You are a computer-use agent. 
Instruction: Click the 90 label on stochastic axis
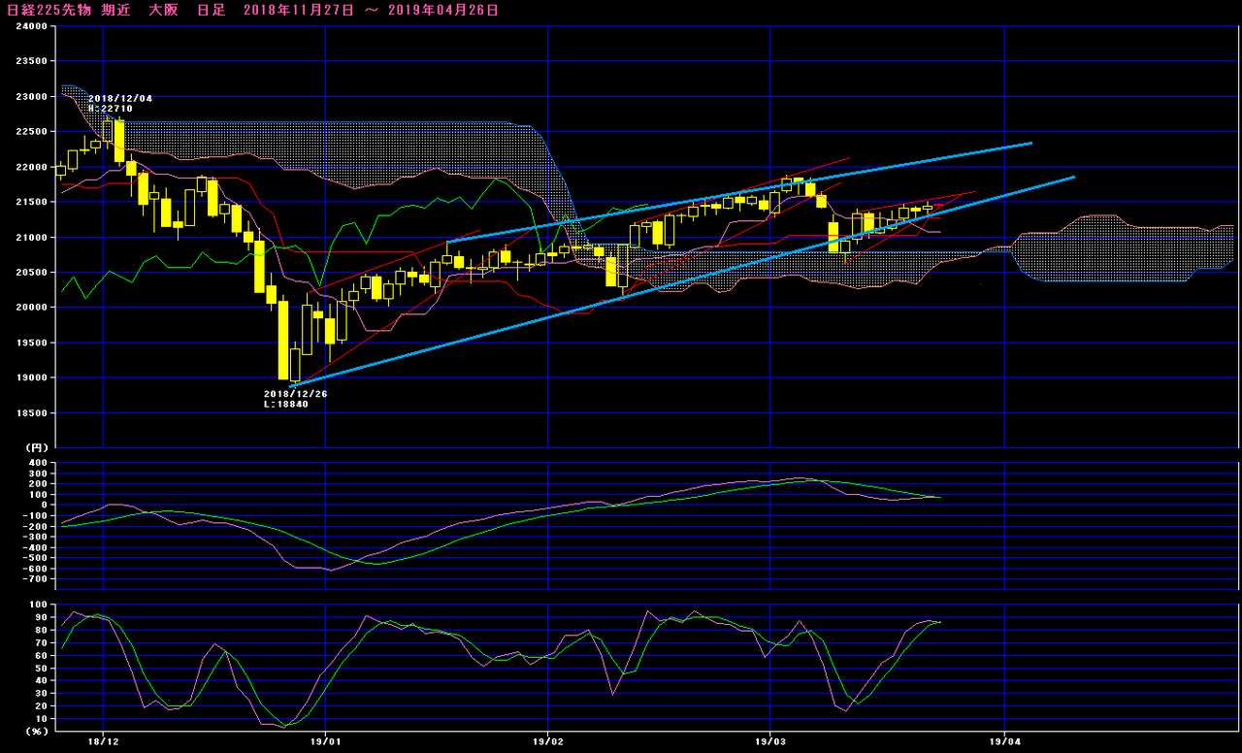pyautogui.click(x=42, y=617)
